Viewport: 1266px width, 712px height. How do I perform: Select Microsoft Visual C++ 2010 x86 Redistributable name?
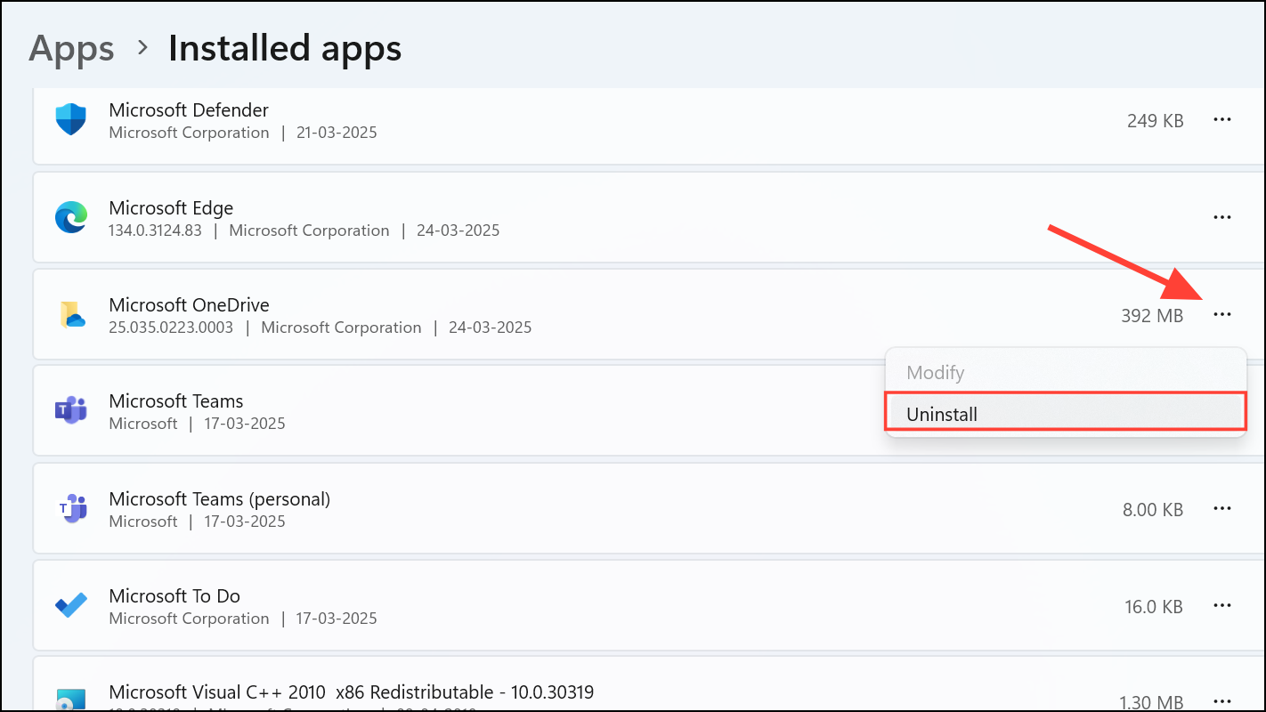[352, 692]
